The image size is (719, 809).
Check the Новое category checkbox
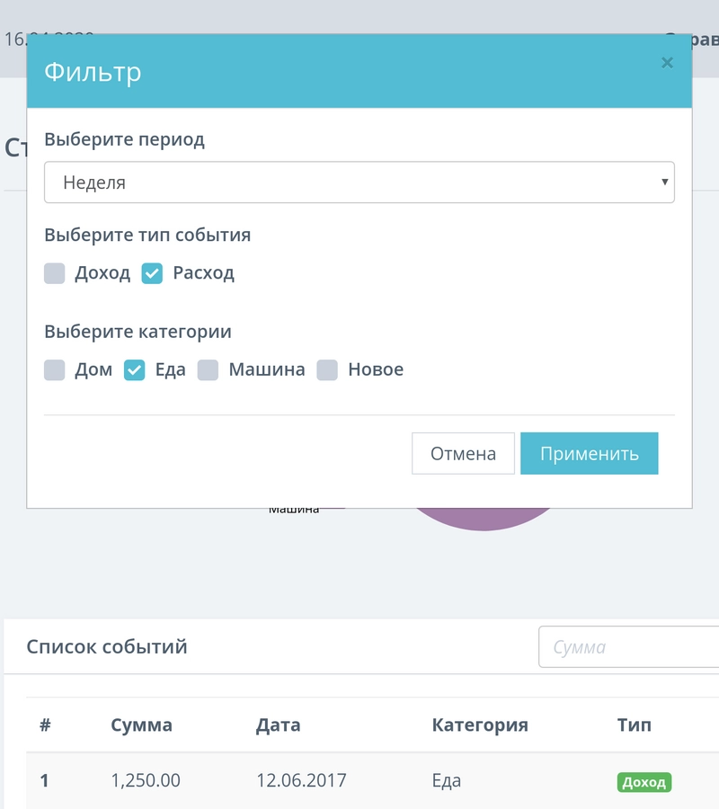[327, 370]
